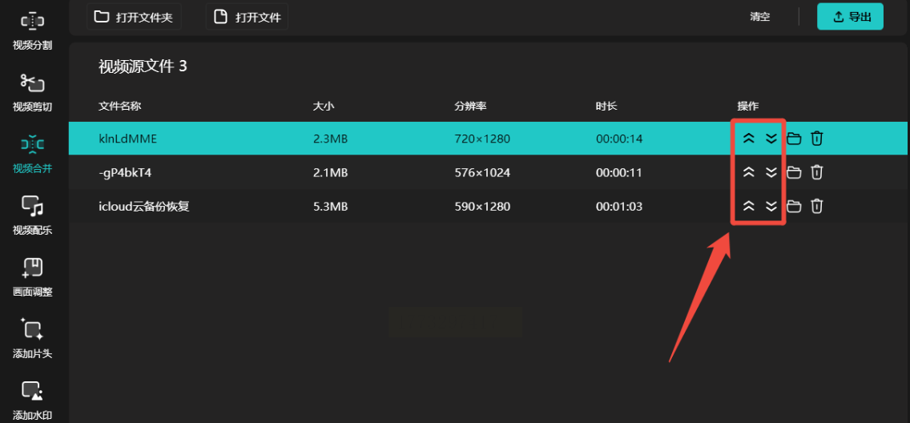
Task: Select 视频配乐 (video music) in sidebar
Action: (x=32, y=216)
